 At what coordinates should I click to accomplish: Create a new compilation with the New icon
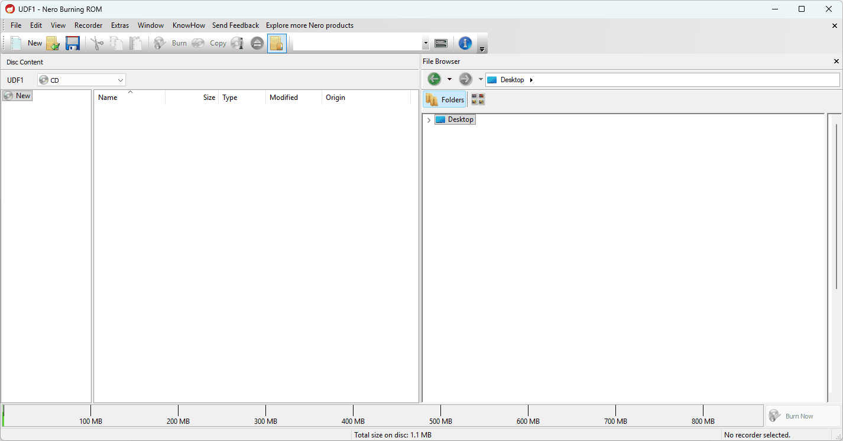click(x=15, y=43)
